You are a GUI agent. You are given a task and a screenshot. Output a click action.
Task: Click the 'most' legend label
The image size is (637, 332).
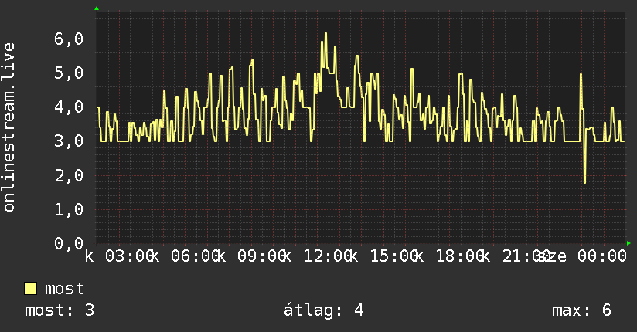65,289
